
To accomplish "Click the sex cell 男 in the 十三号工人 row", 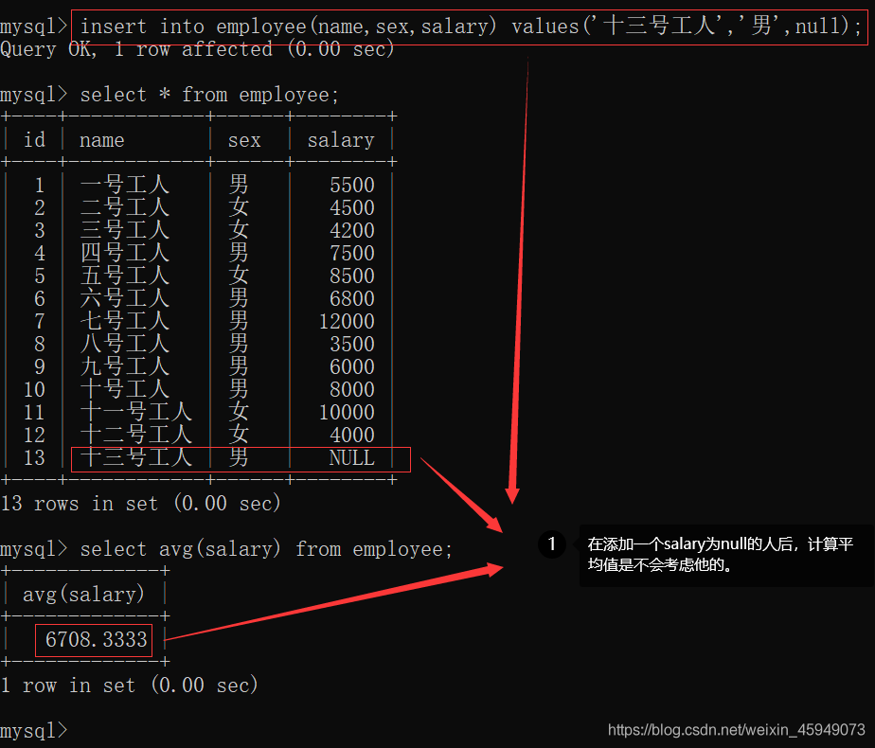I will click(x=239, y=458).
